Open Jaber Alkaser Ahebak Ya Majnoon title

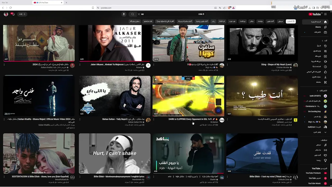tap(117, 64)
